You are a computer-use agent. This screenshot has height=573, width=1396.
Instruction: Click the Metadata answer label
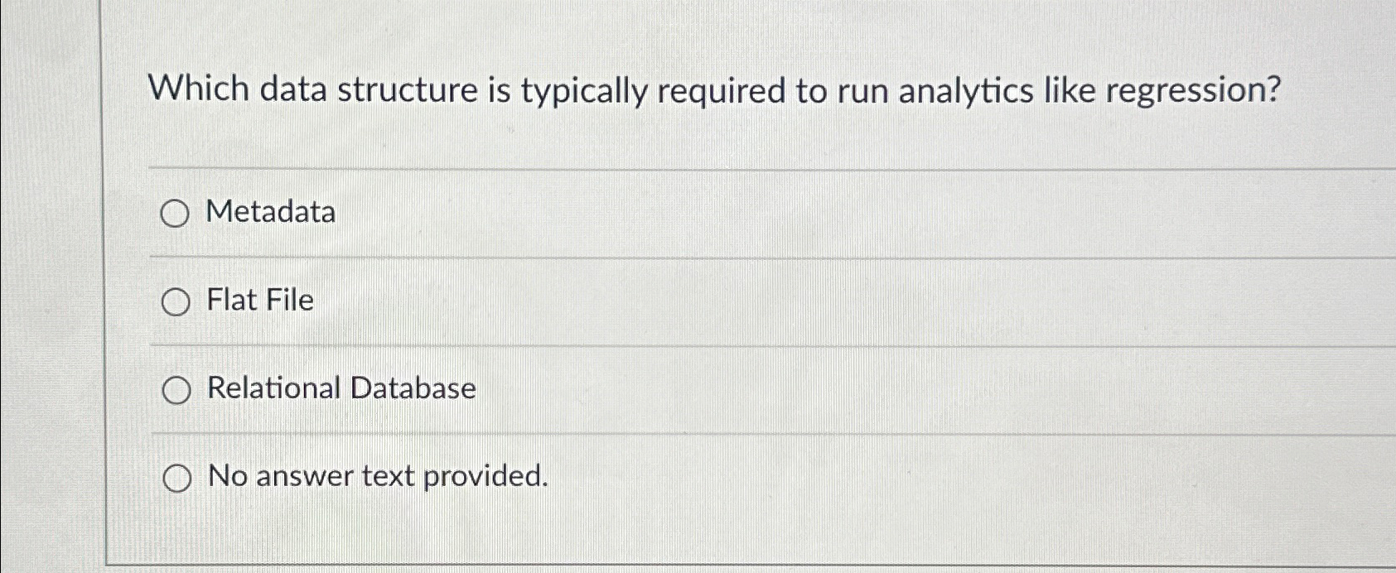point(272,213)
